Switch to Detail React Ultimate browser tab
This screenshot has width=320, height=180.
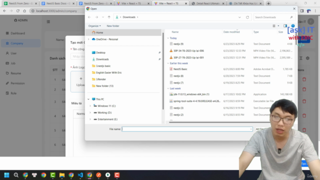click(x=208, y=3)
